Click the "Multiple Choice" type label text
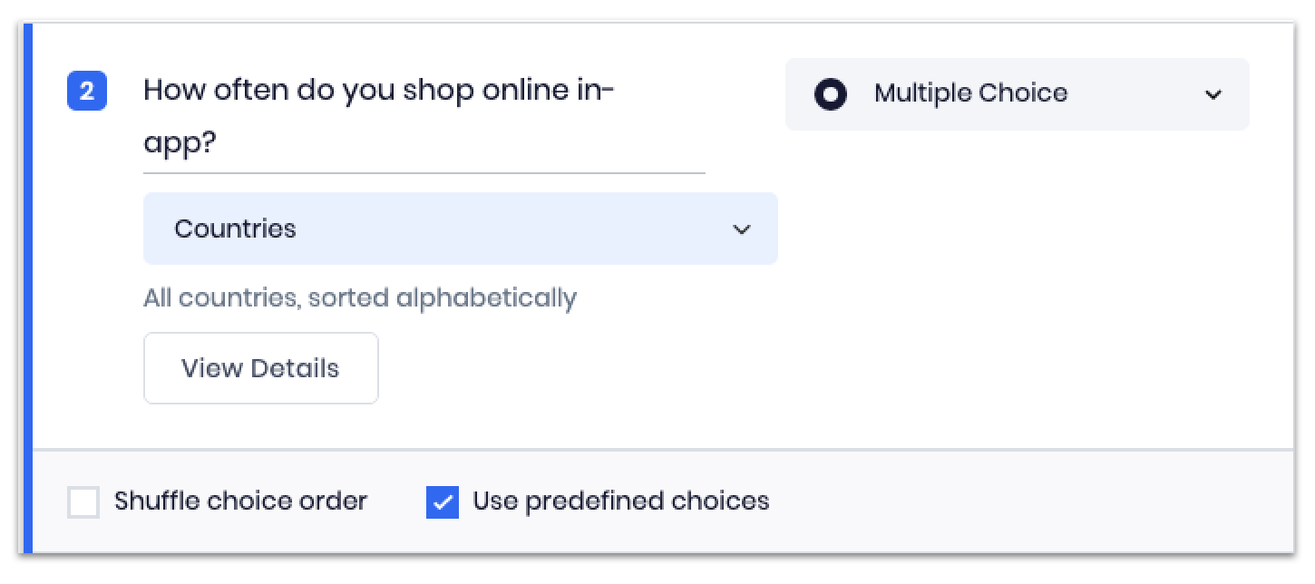The height and width of the screenshot is (584, 1315). (970, 93)
